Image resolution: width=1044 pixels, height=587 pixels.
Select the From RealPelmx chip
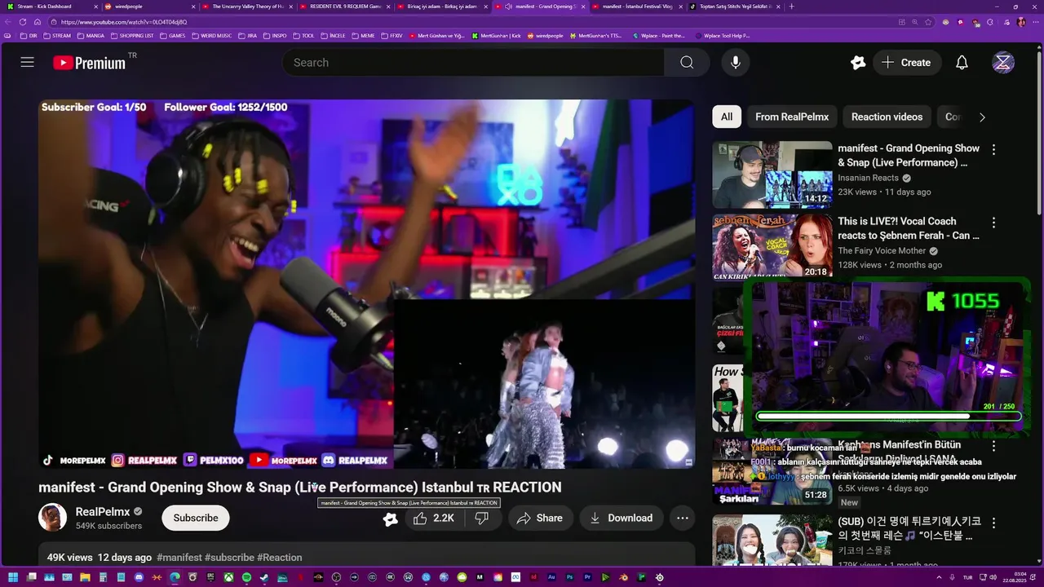[x=792, y=117]
